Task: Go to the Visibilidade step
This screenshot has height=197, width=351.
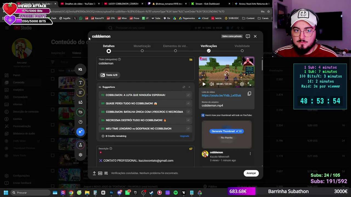Action: 242,48
